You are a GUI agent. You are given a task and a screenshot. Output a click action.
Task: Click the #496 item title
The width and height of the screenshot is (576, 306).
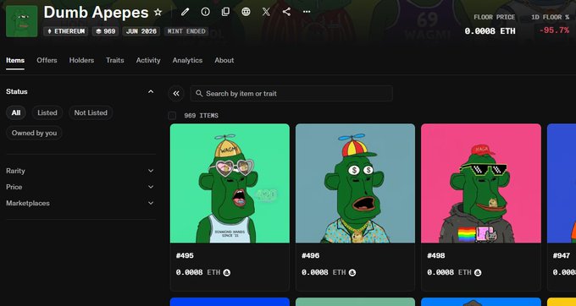[310, 256]
